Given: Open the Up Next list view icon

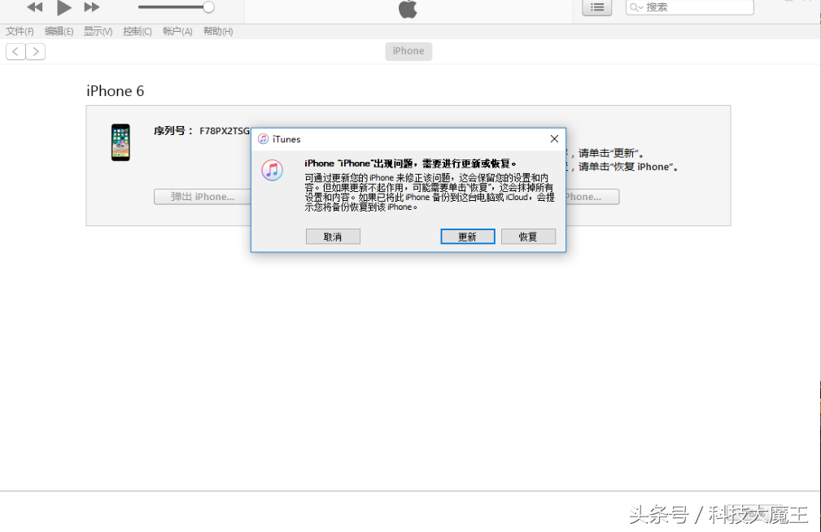Looking at the screenshot, I should point(596,8).
